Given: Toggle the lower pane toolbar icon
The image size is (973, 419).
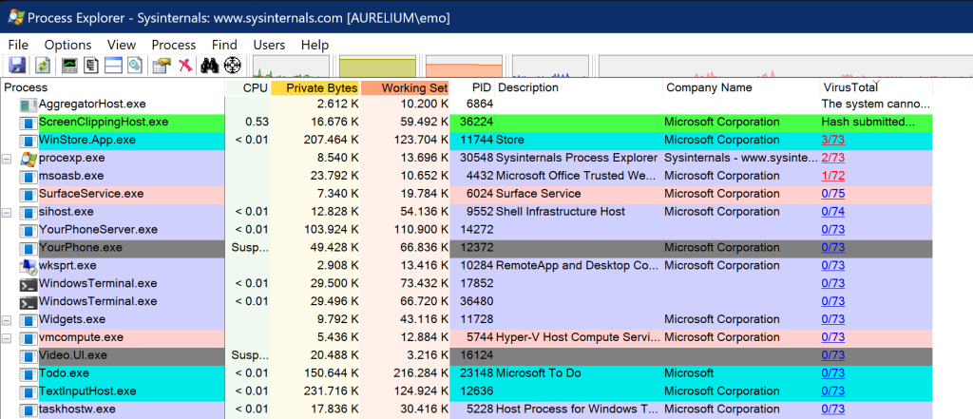Looking at the screenshot, I should (x=114, y=65).
